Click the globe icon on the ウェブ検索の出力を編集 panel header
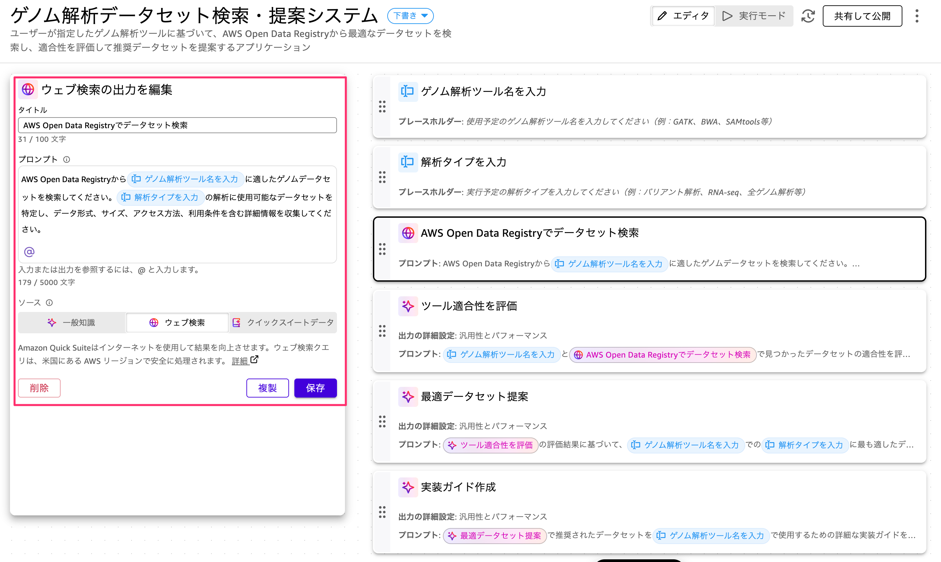941x562 pixels. pyautogui.click(x=27, y=89)
